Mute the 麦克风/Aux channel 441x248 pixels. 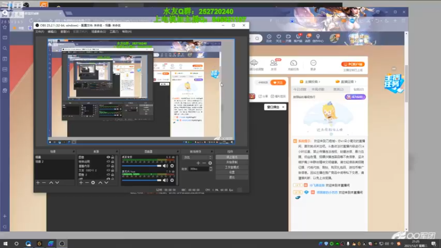click(165, 180)
